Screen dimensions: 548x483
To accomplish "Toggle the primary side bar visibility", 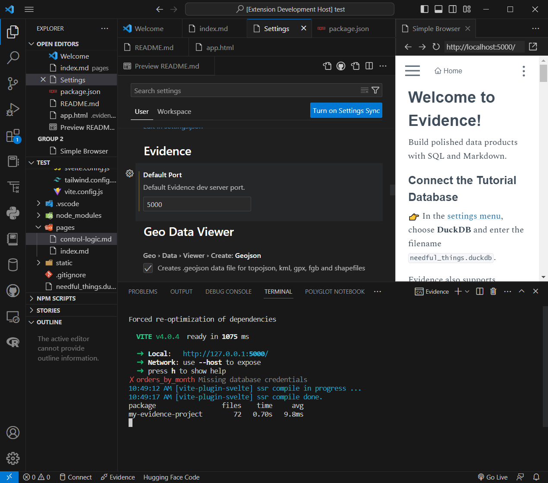I will pos(424,9).
